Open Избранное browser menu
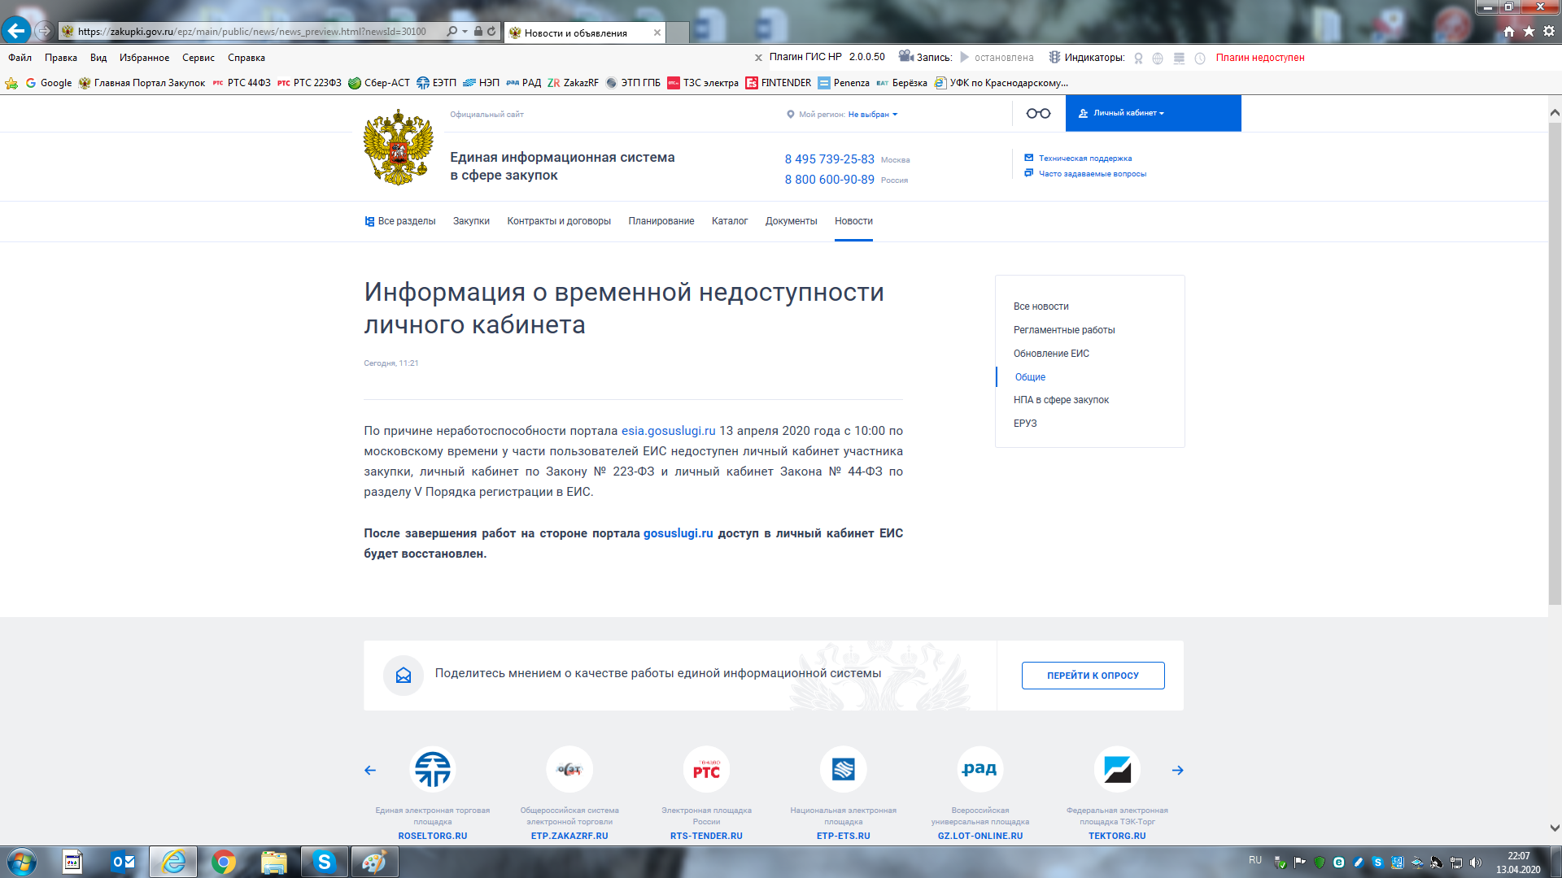1562x878 pixels. click(144, 58)
